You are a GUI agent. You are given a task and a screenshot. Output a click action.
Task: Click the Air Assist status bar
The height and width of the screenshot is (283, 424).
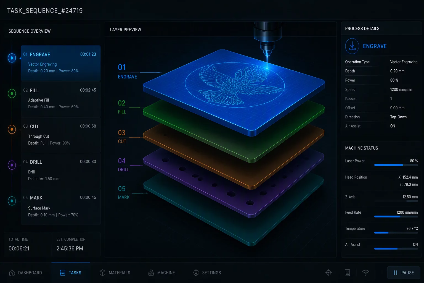pos(396,249)
